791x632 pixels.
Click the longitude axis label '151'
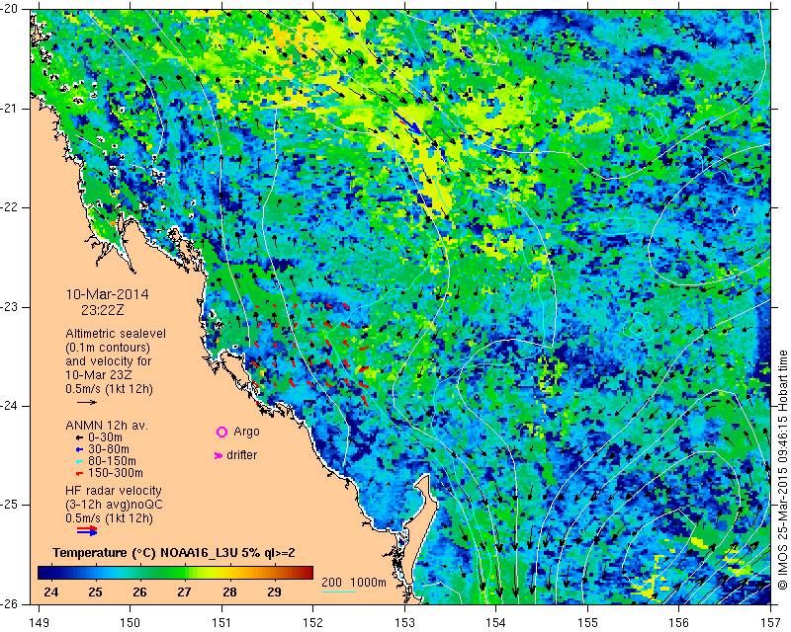coord(221,622)
